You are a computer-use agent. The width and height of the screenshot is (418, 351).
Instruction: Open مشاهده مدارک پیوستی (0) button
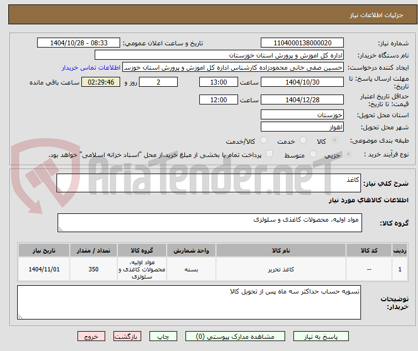235,336
